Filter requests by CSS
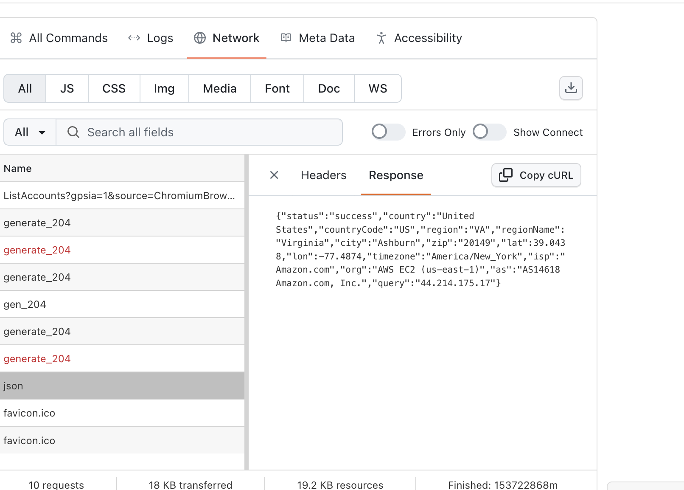 (114, 88)
